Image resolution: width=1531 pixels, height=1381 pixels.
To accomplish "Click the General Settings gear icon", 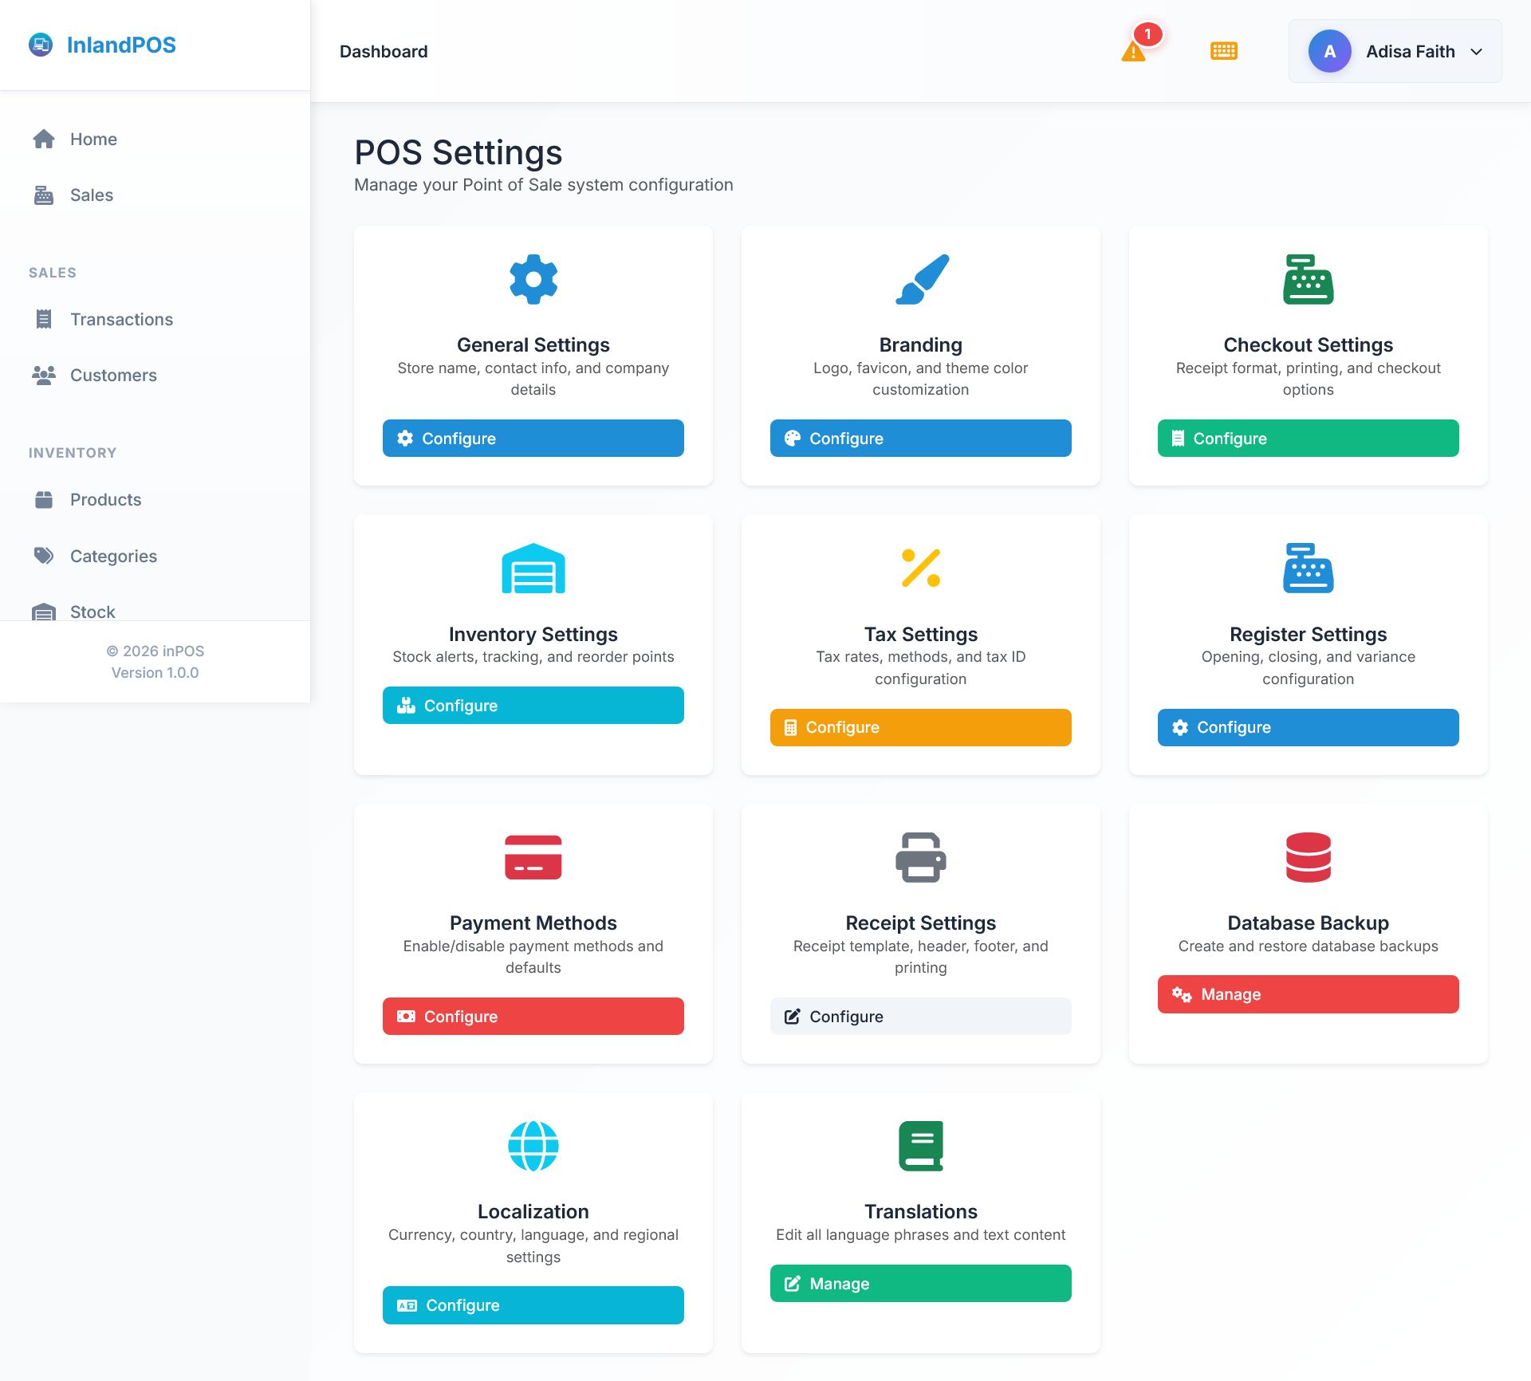I will coord(533,279).
